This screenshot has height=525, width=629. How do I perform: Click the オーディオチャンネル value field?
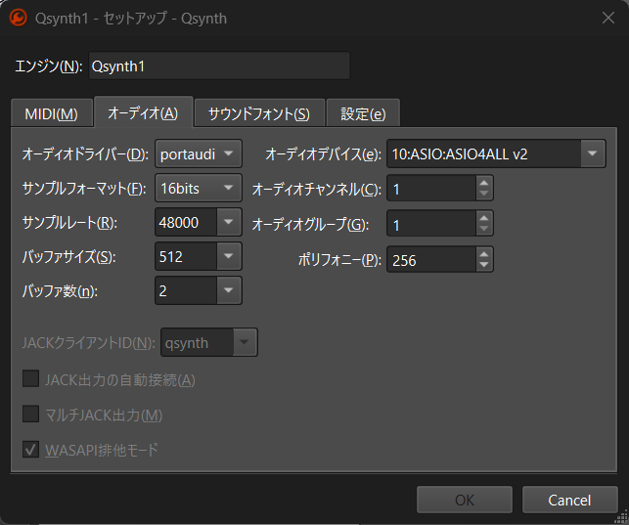[x=431, y=189]
